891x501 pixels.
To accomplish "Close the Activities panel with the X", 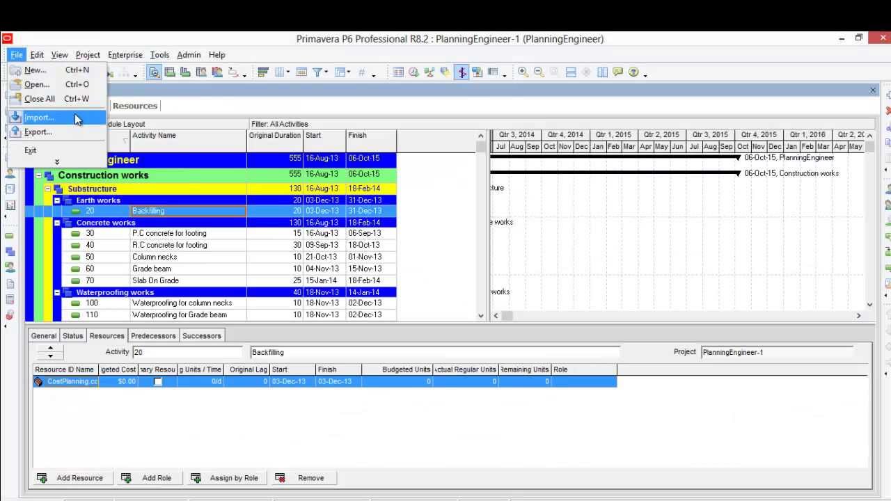I will click(873, 90).
